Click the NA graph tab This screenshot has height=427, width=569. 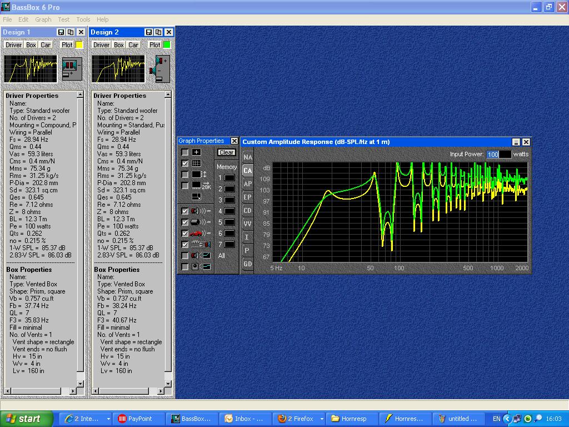(x=247, y=157)
